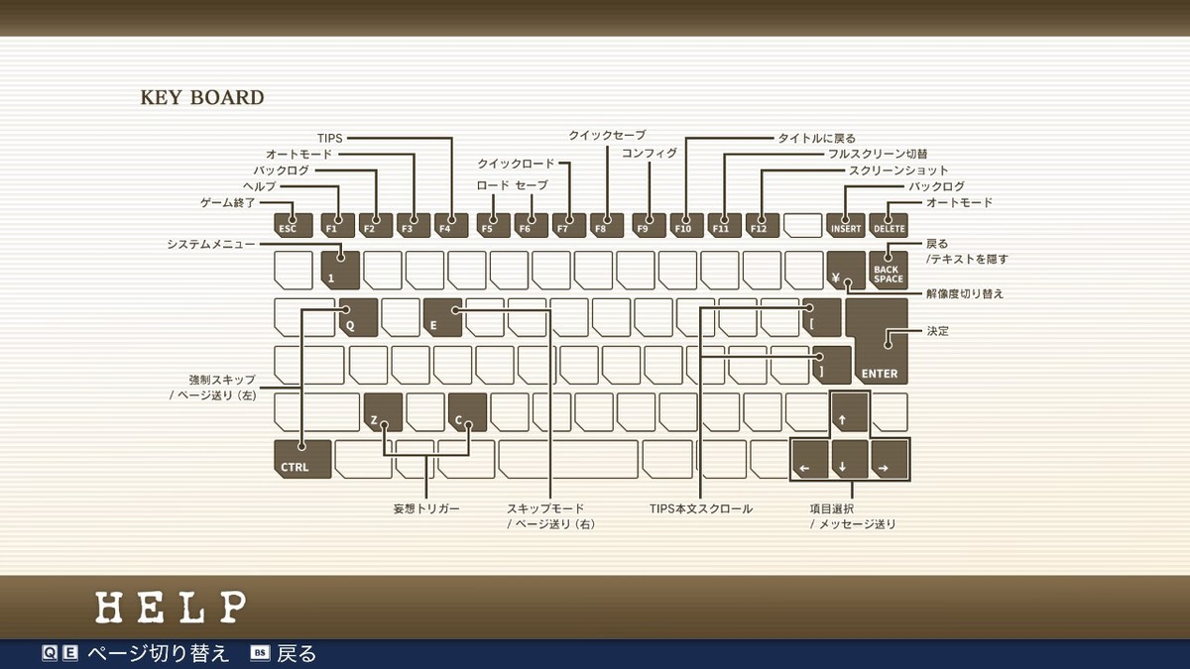Click the right arrow key
The width and height of the screenshot is (1190, 669).
[x=890, y=460]
